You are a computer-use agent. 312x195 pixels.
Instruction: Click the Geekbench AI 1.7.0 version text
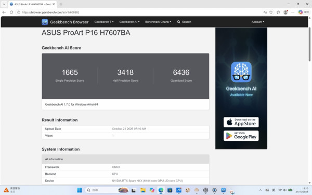tap(71, 105)
